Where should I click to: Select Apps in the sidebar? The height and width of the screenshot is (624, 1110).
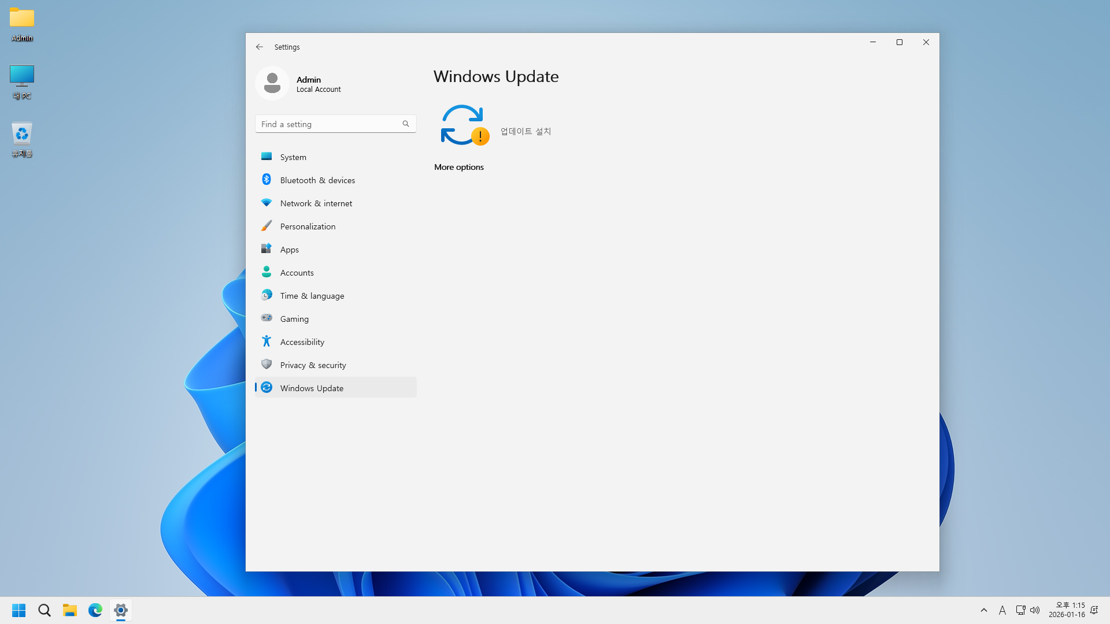point(289,250)
